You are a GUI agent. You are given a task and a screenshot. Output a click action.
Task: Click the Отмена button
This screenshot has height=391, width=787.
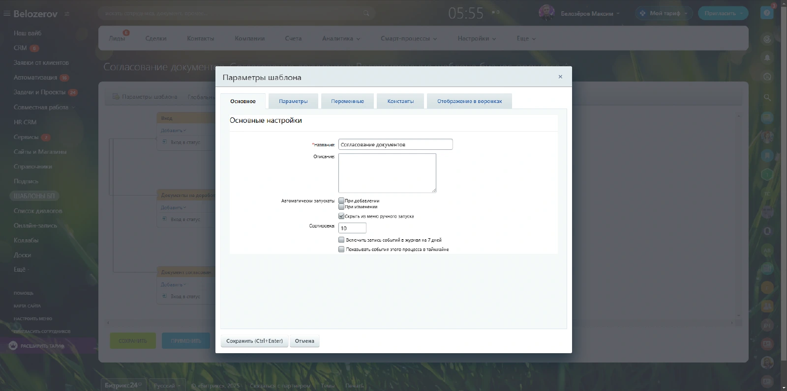304,341
